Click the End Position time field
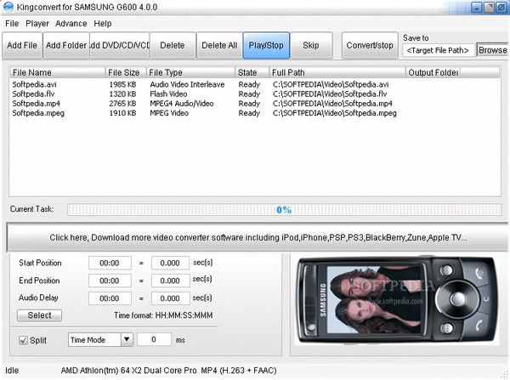Viewport: 510px width, 380px height. point(110,281)
